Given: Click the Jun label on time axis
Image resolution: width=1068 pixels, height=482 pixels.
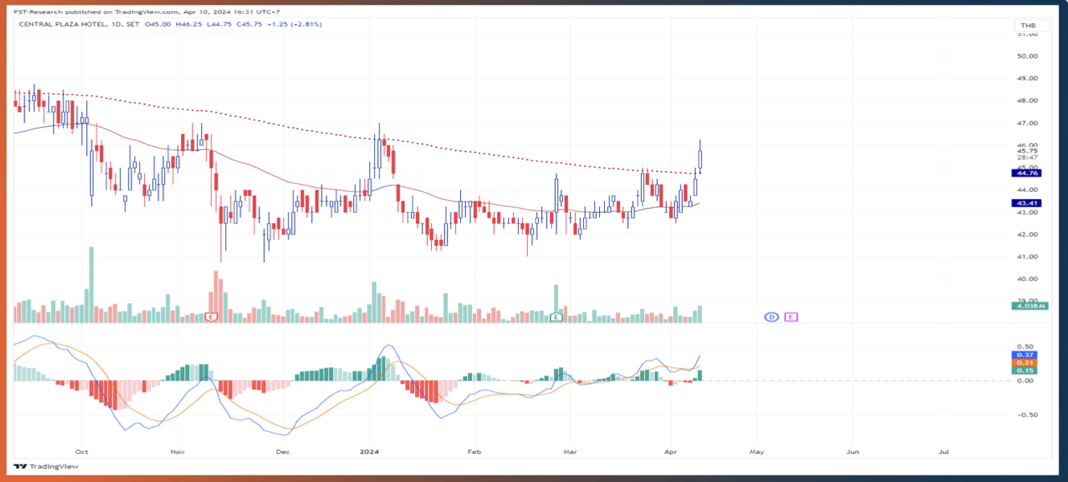Looking at the screenshot, I should tap(852, 452).
